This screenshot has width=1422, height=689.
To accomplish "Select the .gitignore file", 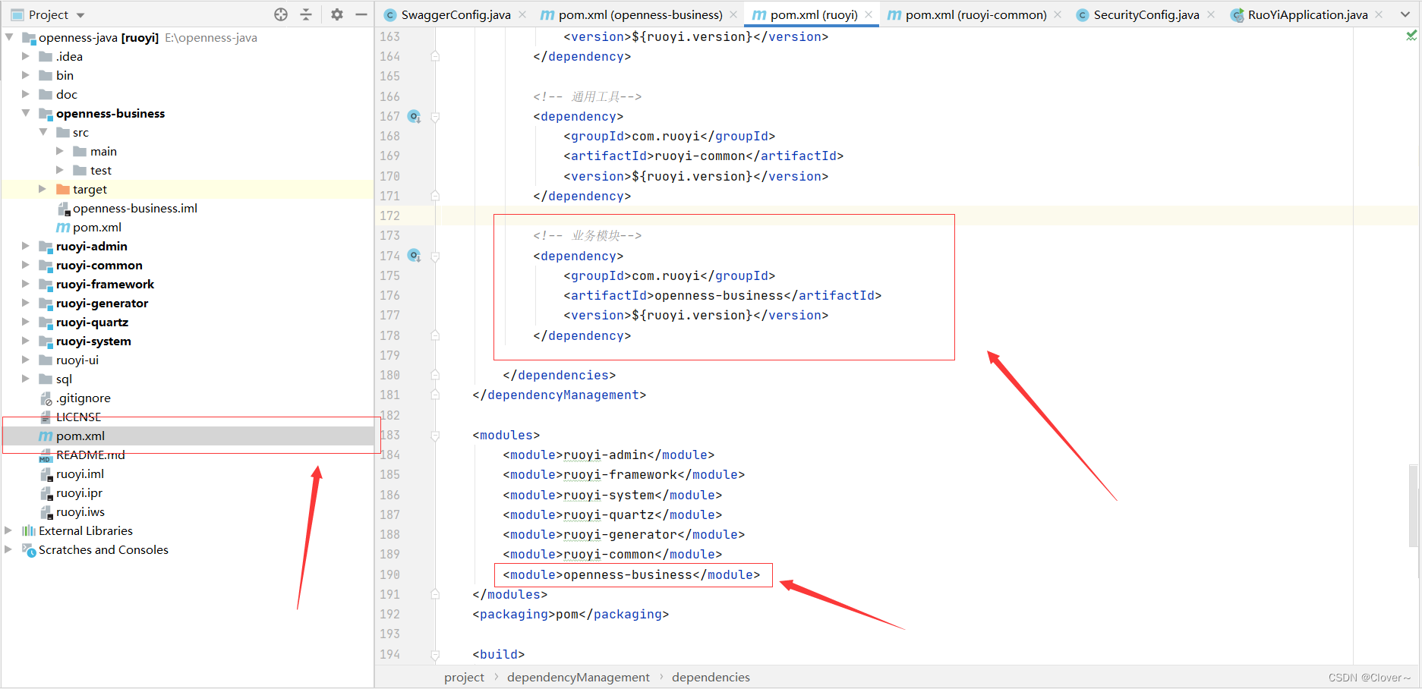I will pos(84,398).
